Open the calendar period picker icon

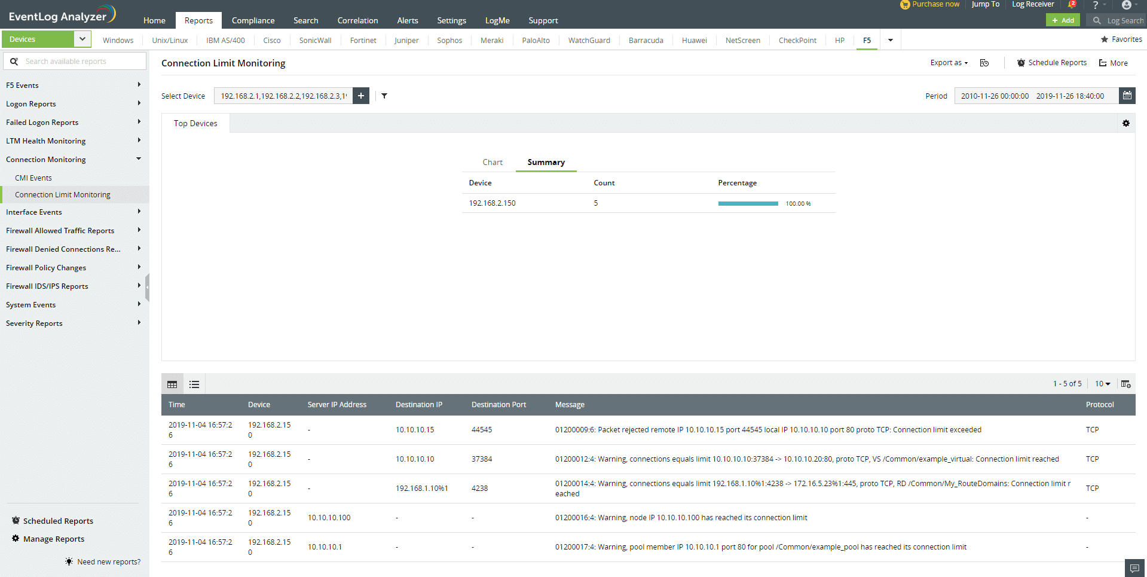1127,96
